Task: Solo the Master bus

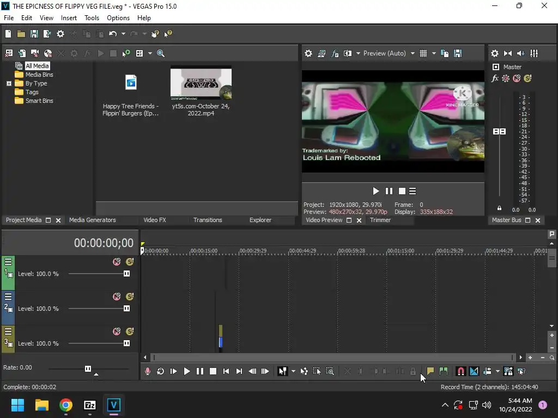Action: 527,78
